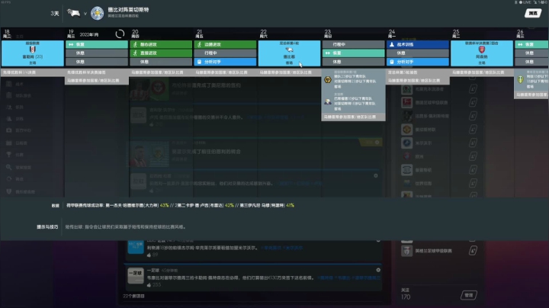The width and height of the screenshot is (549, 308).
Task: Click the document icon on day 21 分析对手
Action: (x=199, y=62)
